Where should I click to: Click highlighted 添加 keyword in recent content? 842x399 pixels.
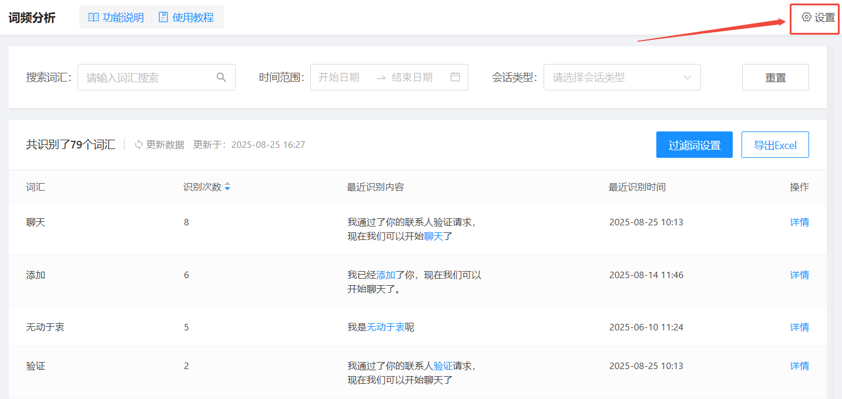point(385,275)
